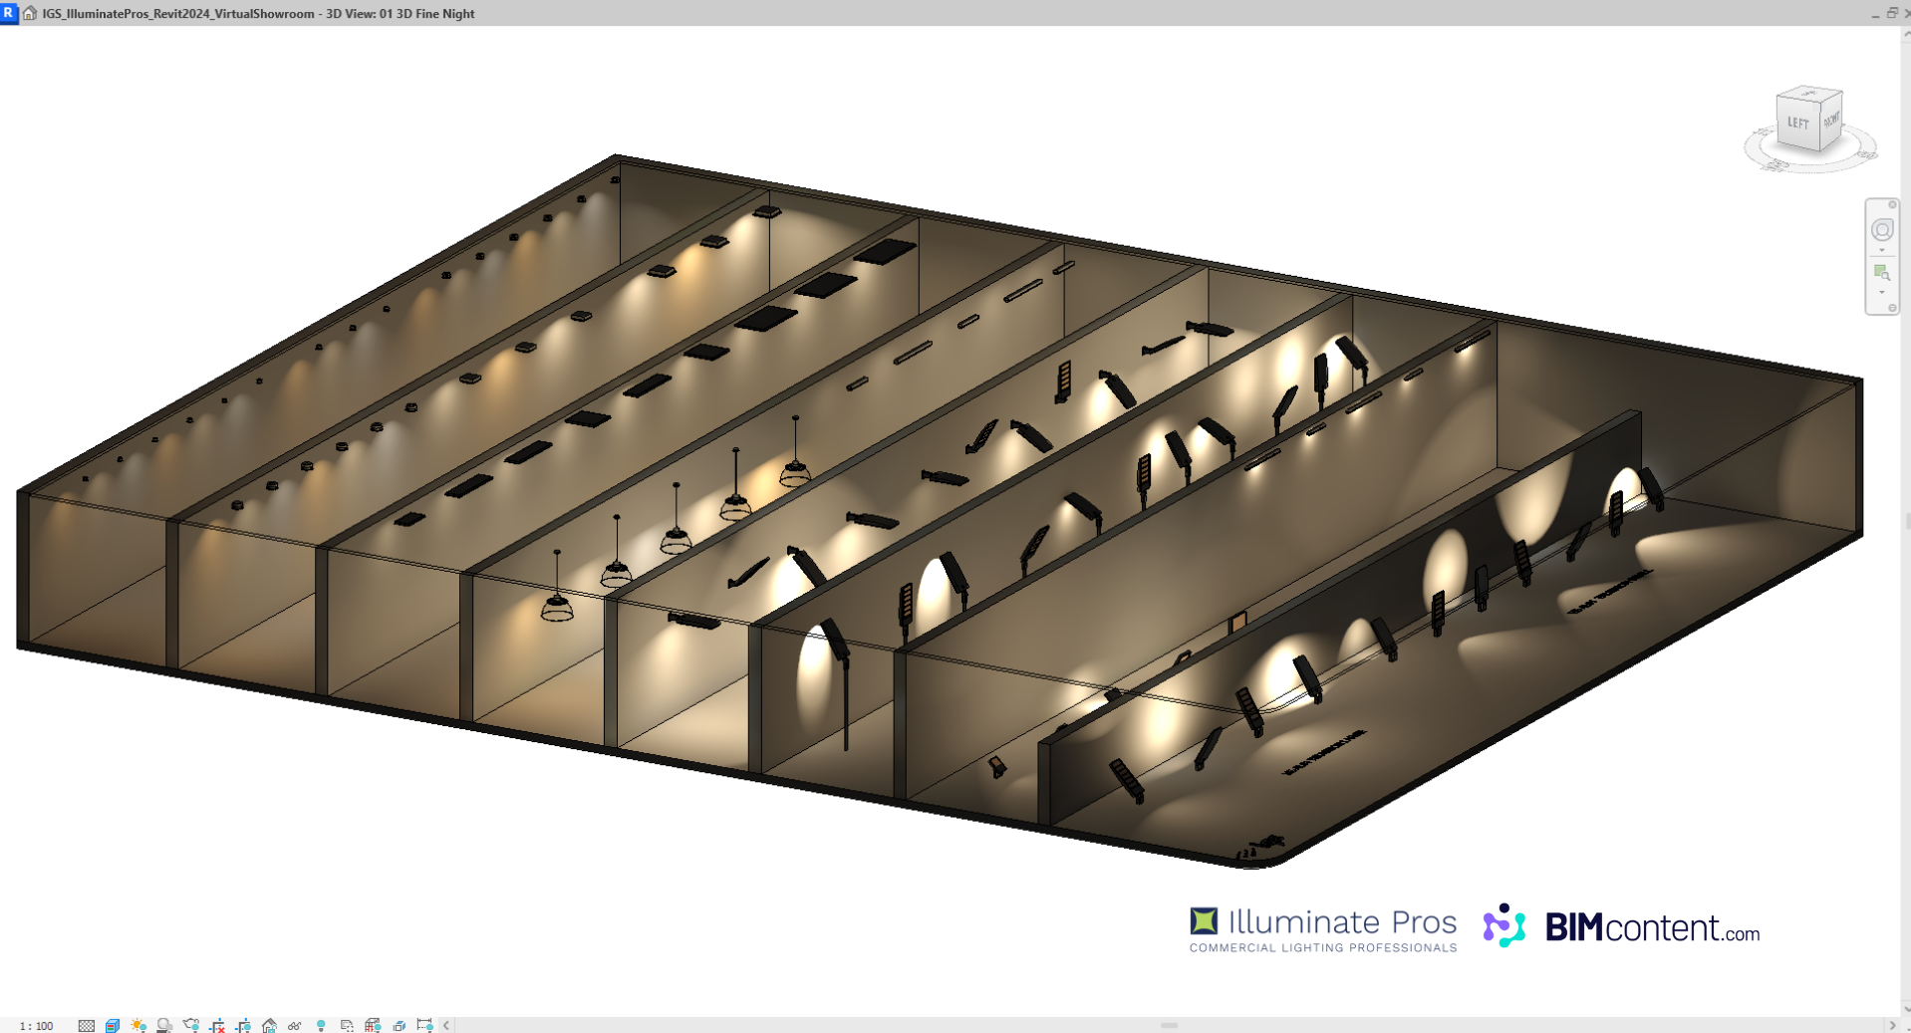Screen dimensions: 1911x1033
Task: Open the Visual Style cube icon
Action: coord(113,1025)
